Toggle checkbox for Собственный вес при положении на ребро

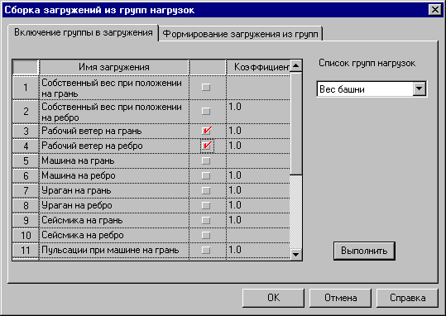point(206,111)
